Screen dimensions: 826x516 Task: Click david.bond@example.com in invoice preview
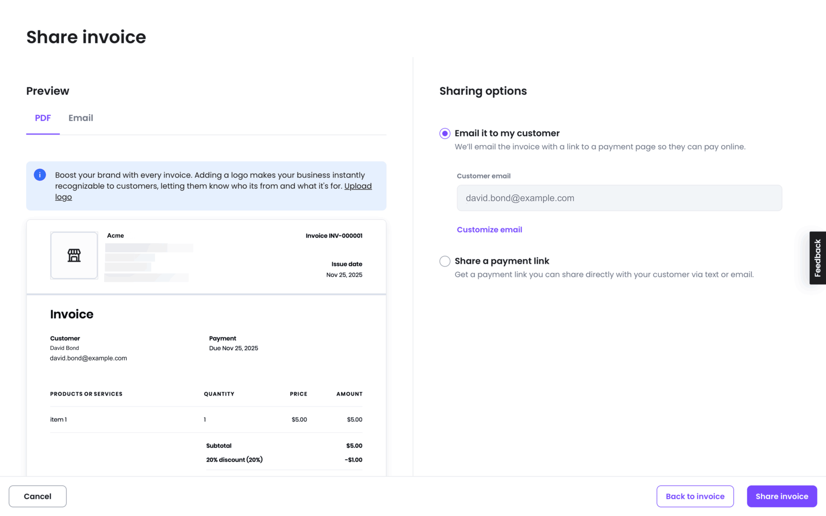click(88, 358)
